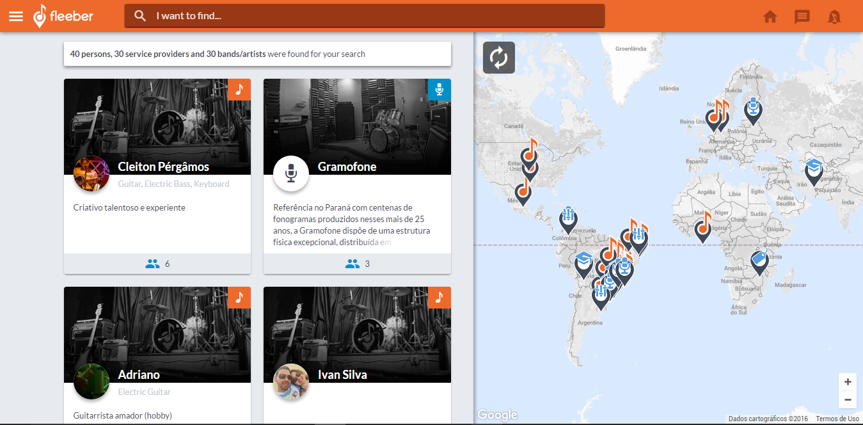Open the chat messages icon
Image resolution: width=863 pixels, height=425 pixels.
pos(802,17)
